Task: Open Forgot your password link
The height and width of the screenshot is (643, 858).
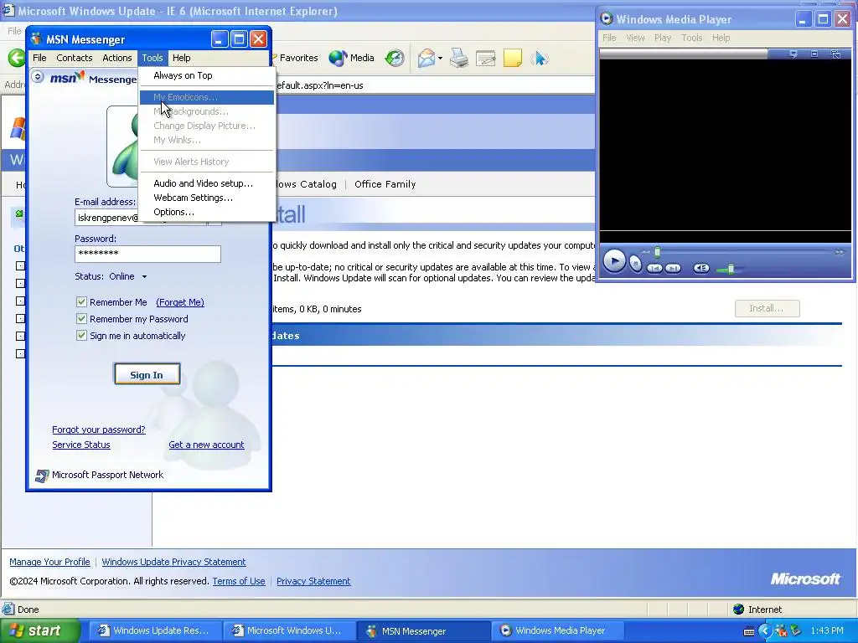Action: [x=99, y=430]
